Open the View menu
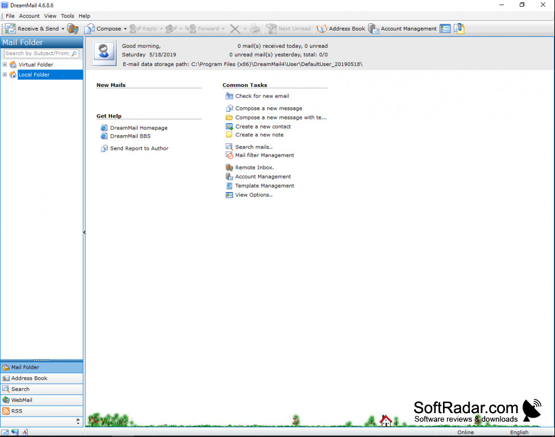This screenshot has width=555, height=437. pyautogui.click(x=50, y=16)
